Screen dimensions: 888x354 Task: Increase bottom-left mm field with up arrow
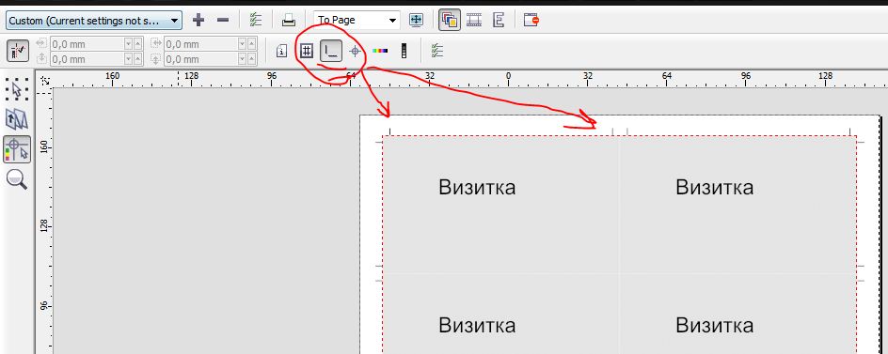click(x=137, y=59)
